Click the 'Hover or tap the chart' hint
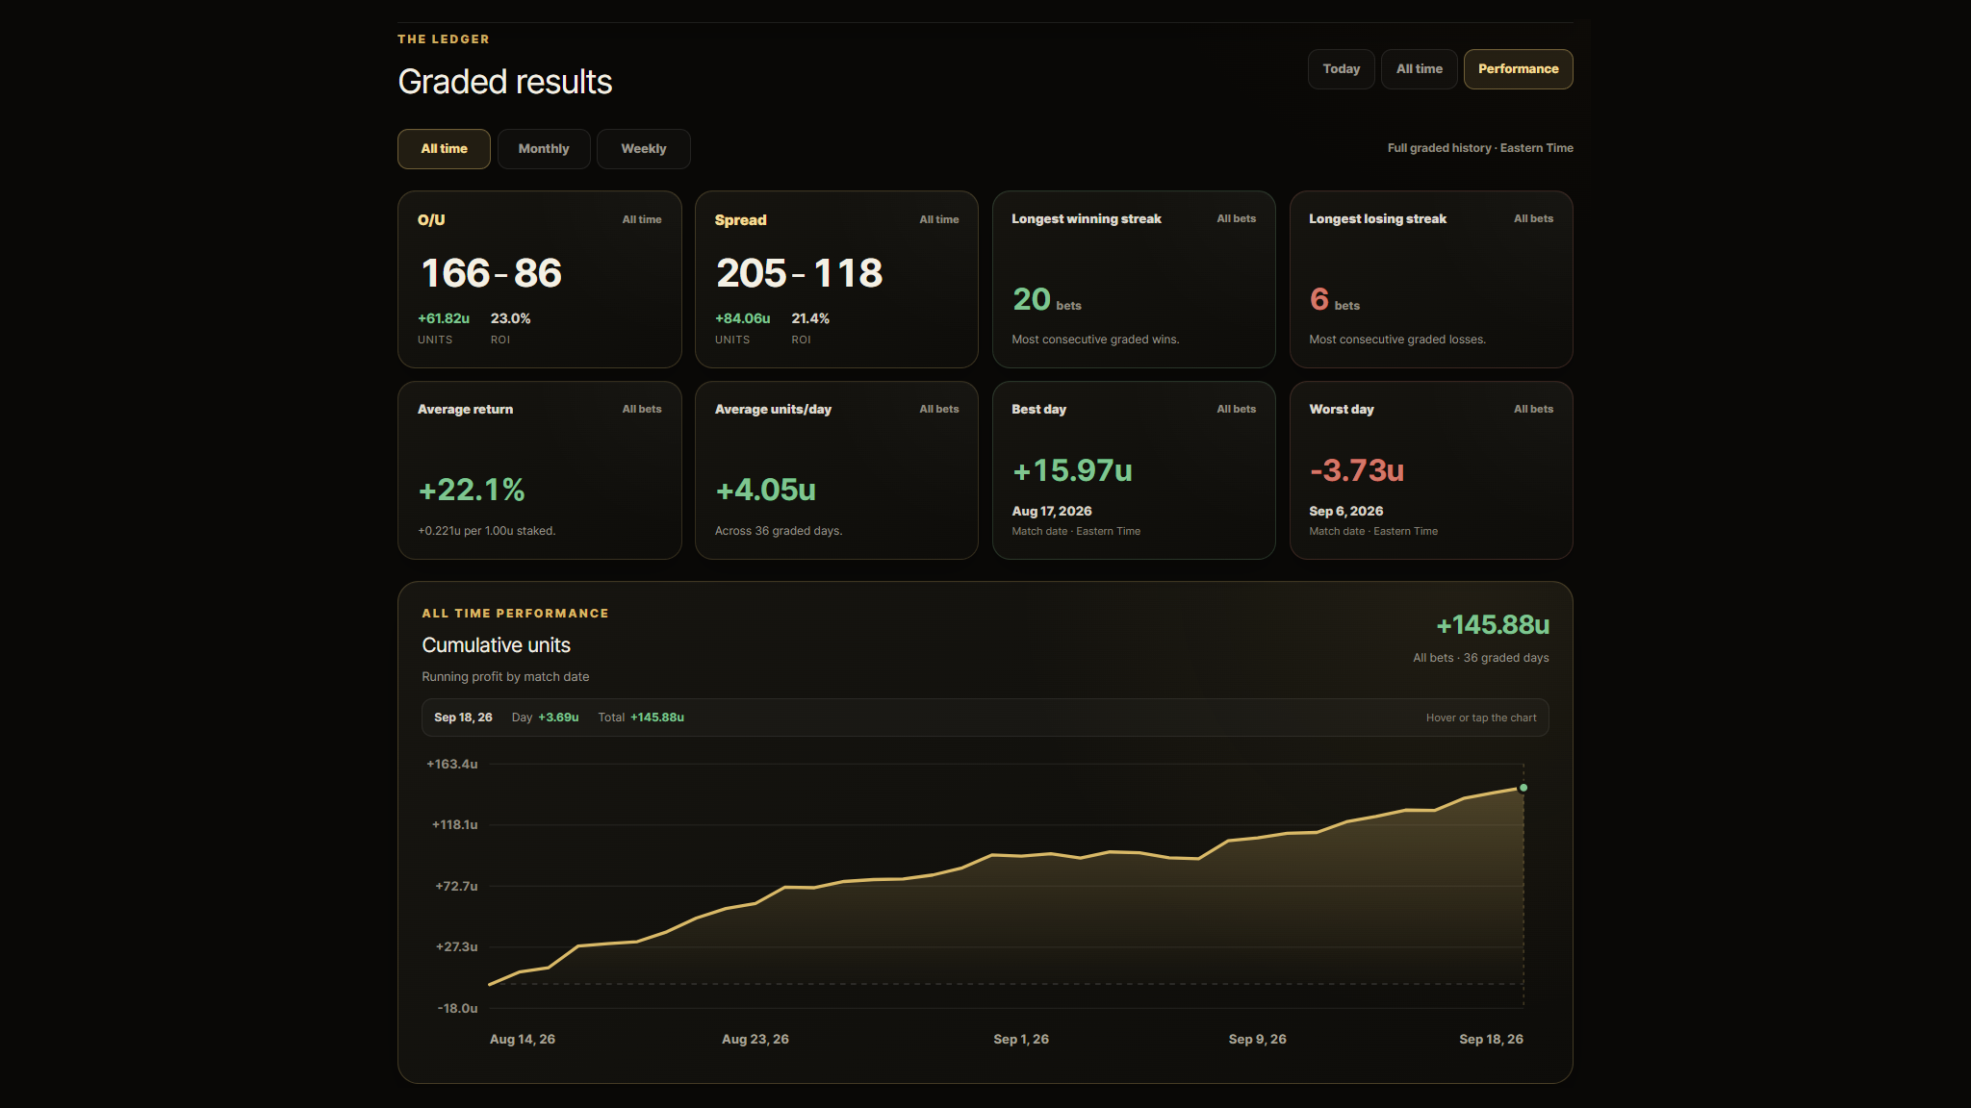The width and height of the screenshot is (1971, 1108). click(x=1481, y=718)
